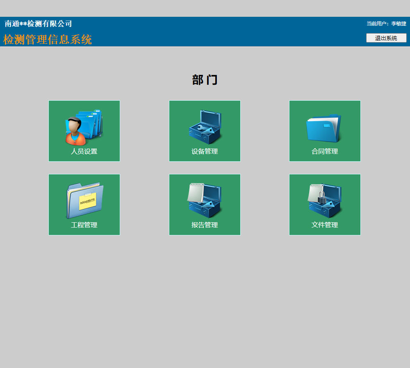410x368 pixels.
Task: Click the toolbox wrench icon for 设备管理
Action: (x=205, y=127)
